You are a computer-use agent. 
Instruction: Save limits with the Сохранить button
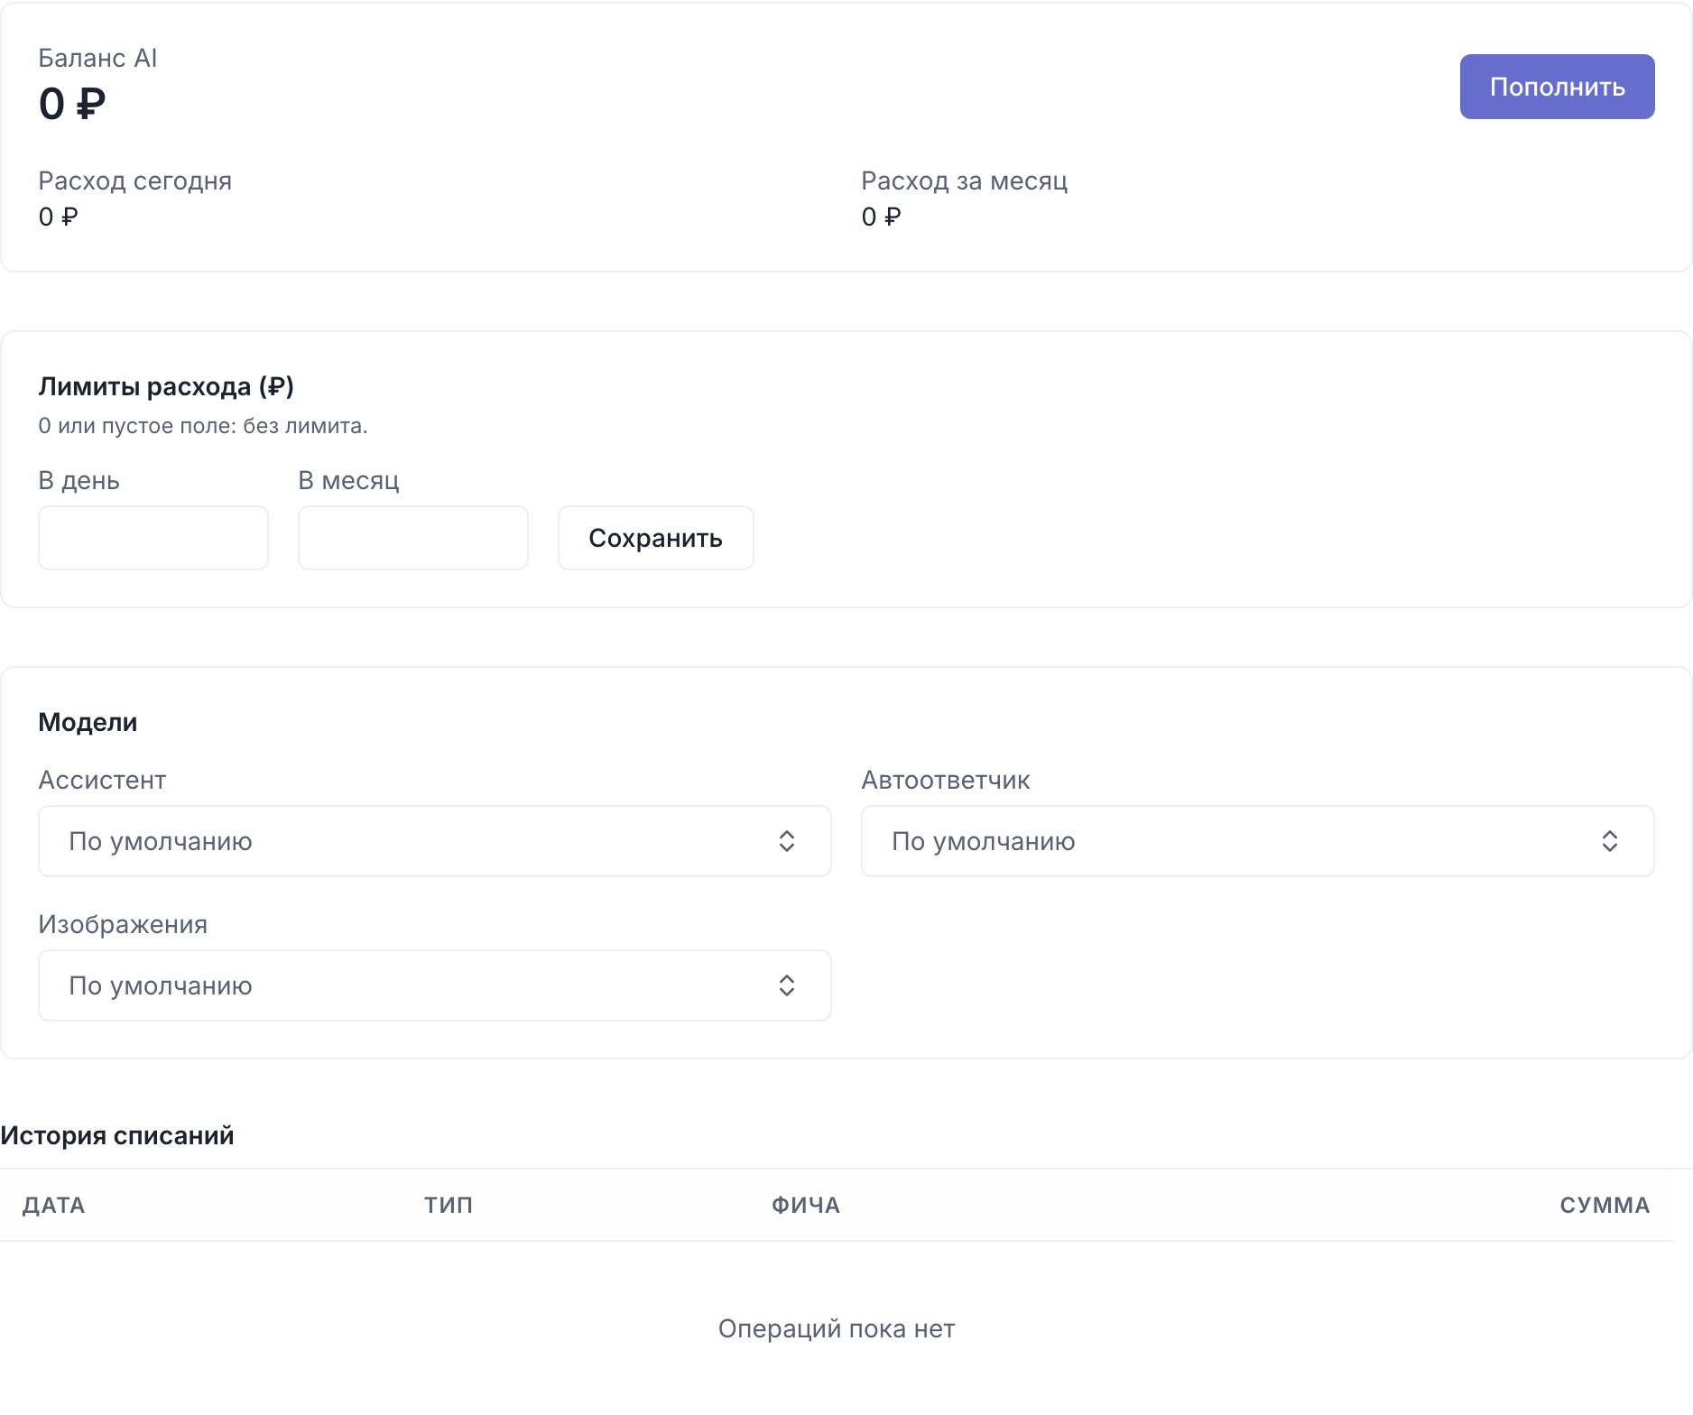click(656, 538)
